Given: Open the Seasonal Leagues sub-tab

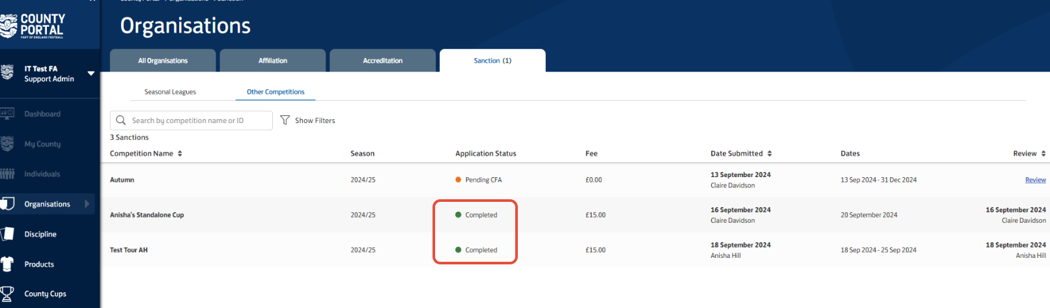Looking at the screenshot, I should [x=170, y=92].
